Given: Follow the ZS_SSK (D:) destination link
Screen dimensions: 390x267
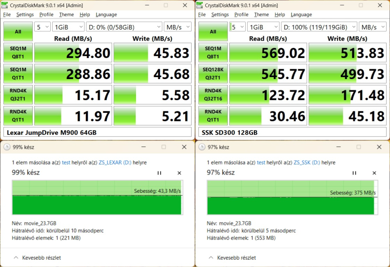Looking at the screenshot, I should pyautogui.click(x=307, y=163).
